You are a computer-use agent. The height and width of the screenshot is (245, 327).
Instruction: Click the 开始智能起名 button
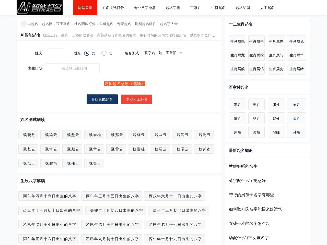tap(102, 99)
